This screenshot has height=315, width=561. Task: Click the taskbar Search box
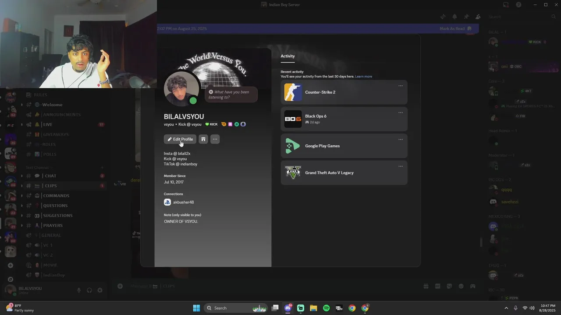click(x=237, y=308)
